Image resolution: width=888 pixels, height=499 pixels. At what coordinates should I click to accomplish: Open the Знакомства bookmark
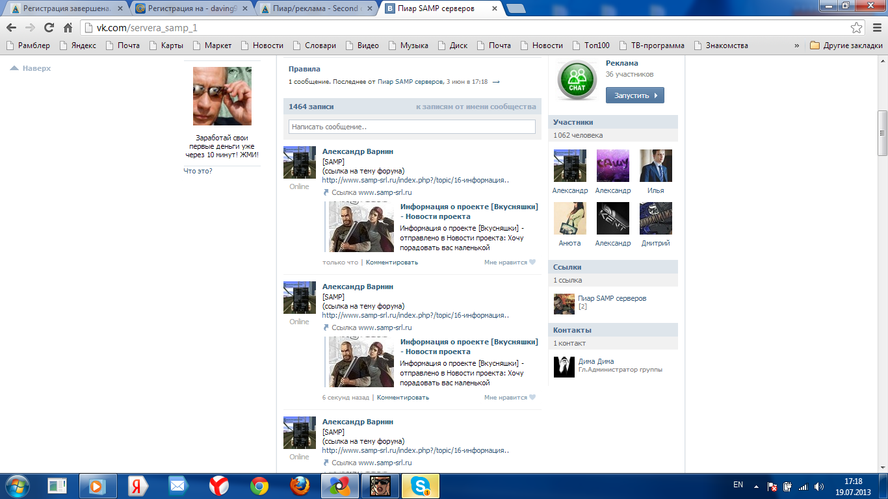coord(721,45)
